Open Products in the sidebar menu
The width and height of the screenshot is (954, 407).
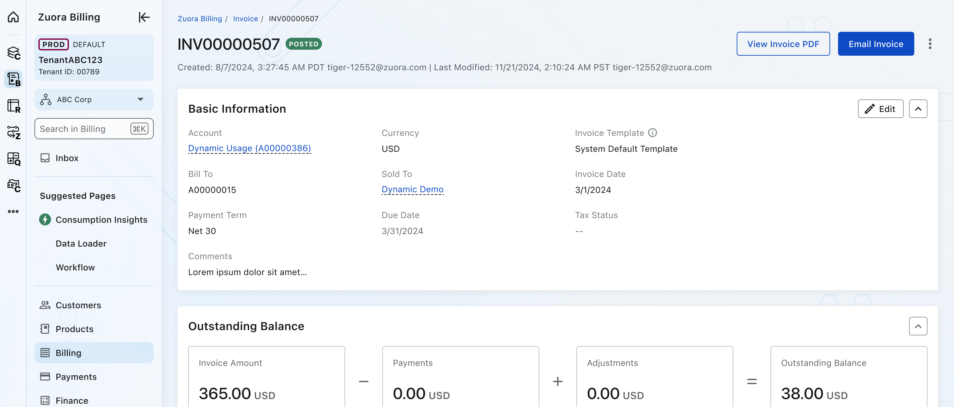(75, 329)
